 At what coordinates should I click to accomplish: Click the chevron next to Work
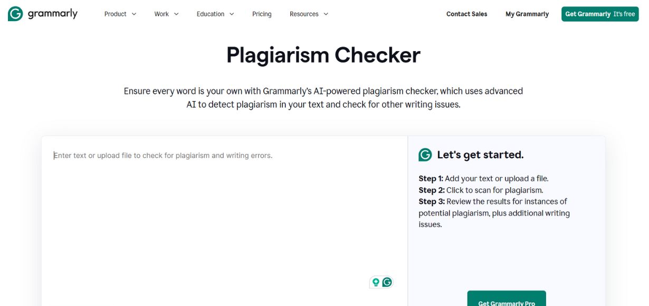pos(176,14)
